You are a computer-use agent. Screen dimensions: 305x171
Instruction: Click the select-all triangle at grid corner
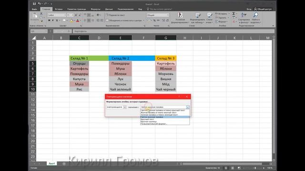(x=34, y=38)
